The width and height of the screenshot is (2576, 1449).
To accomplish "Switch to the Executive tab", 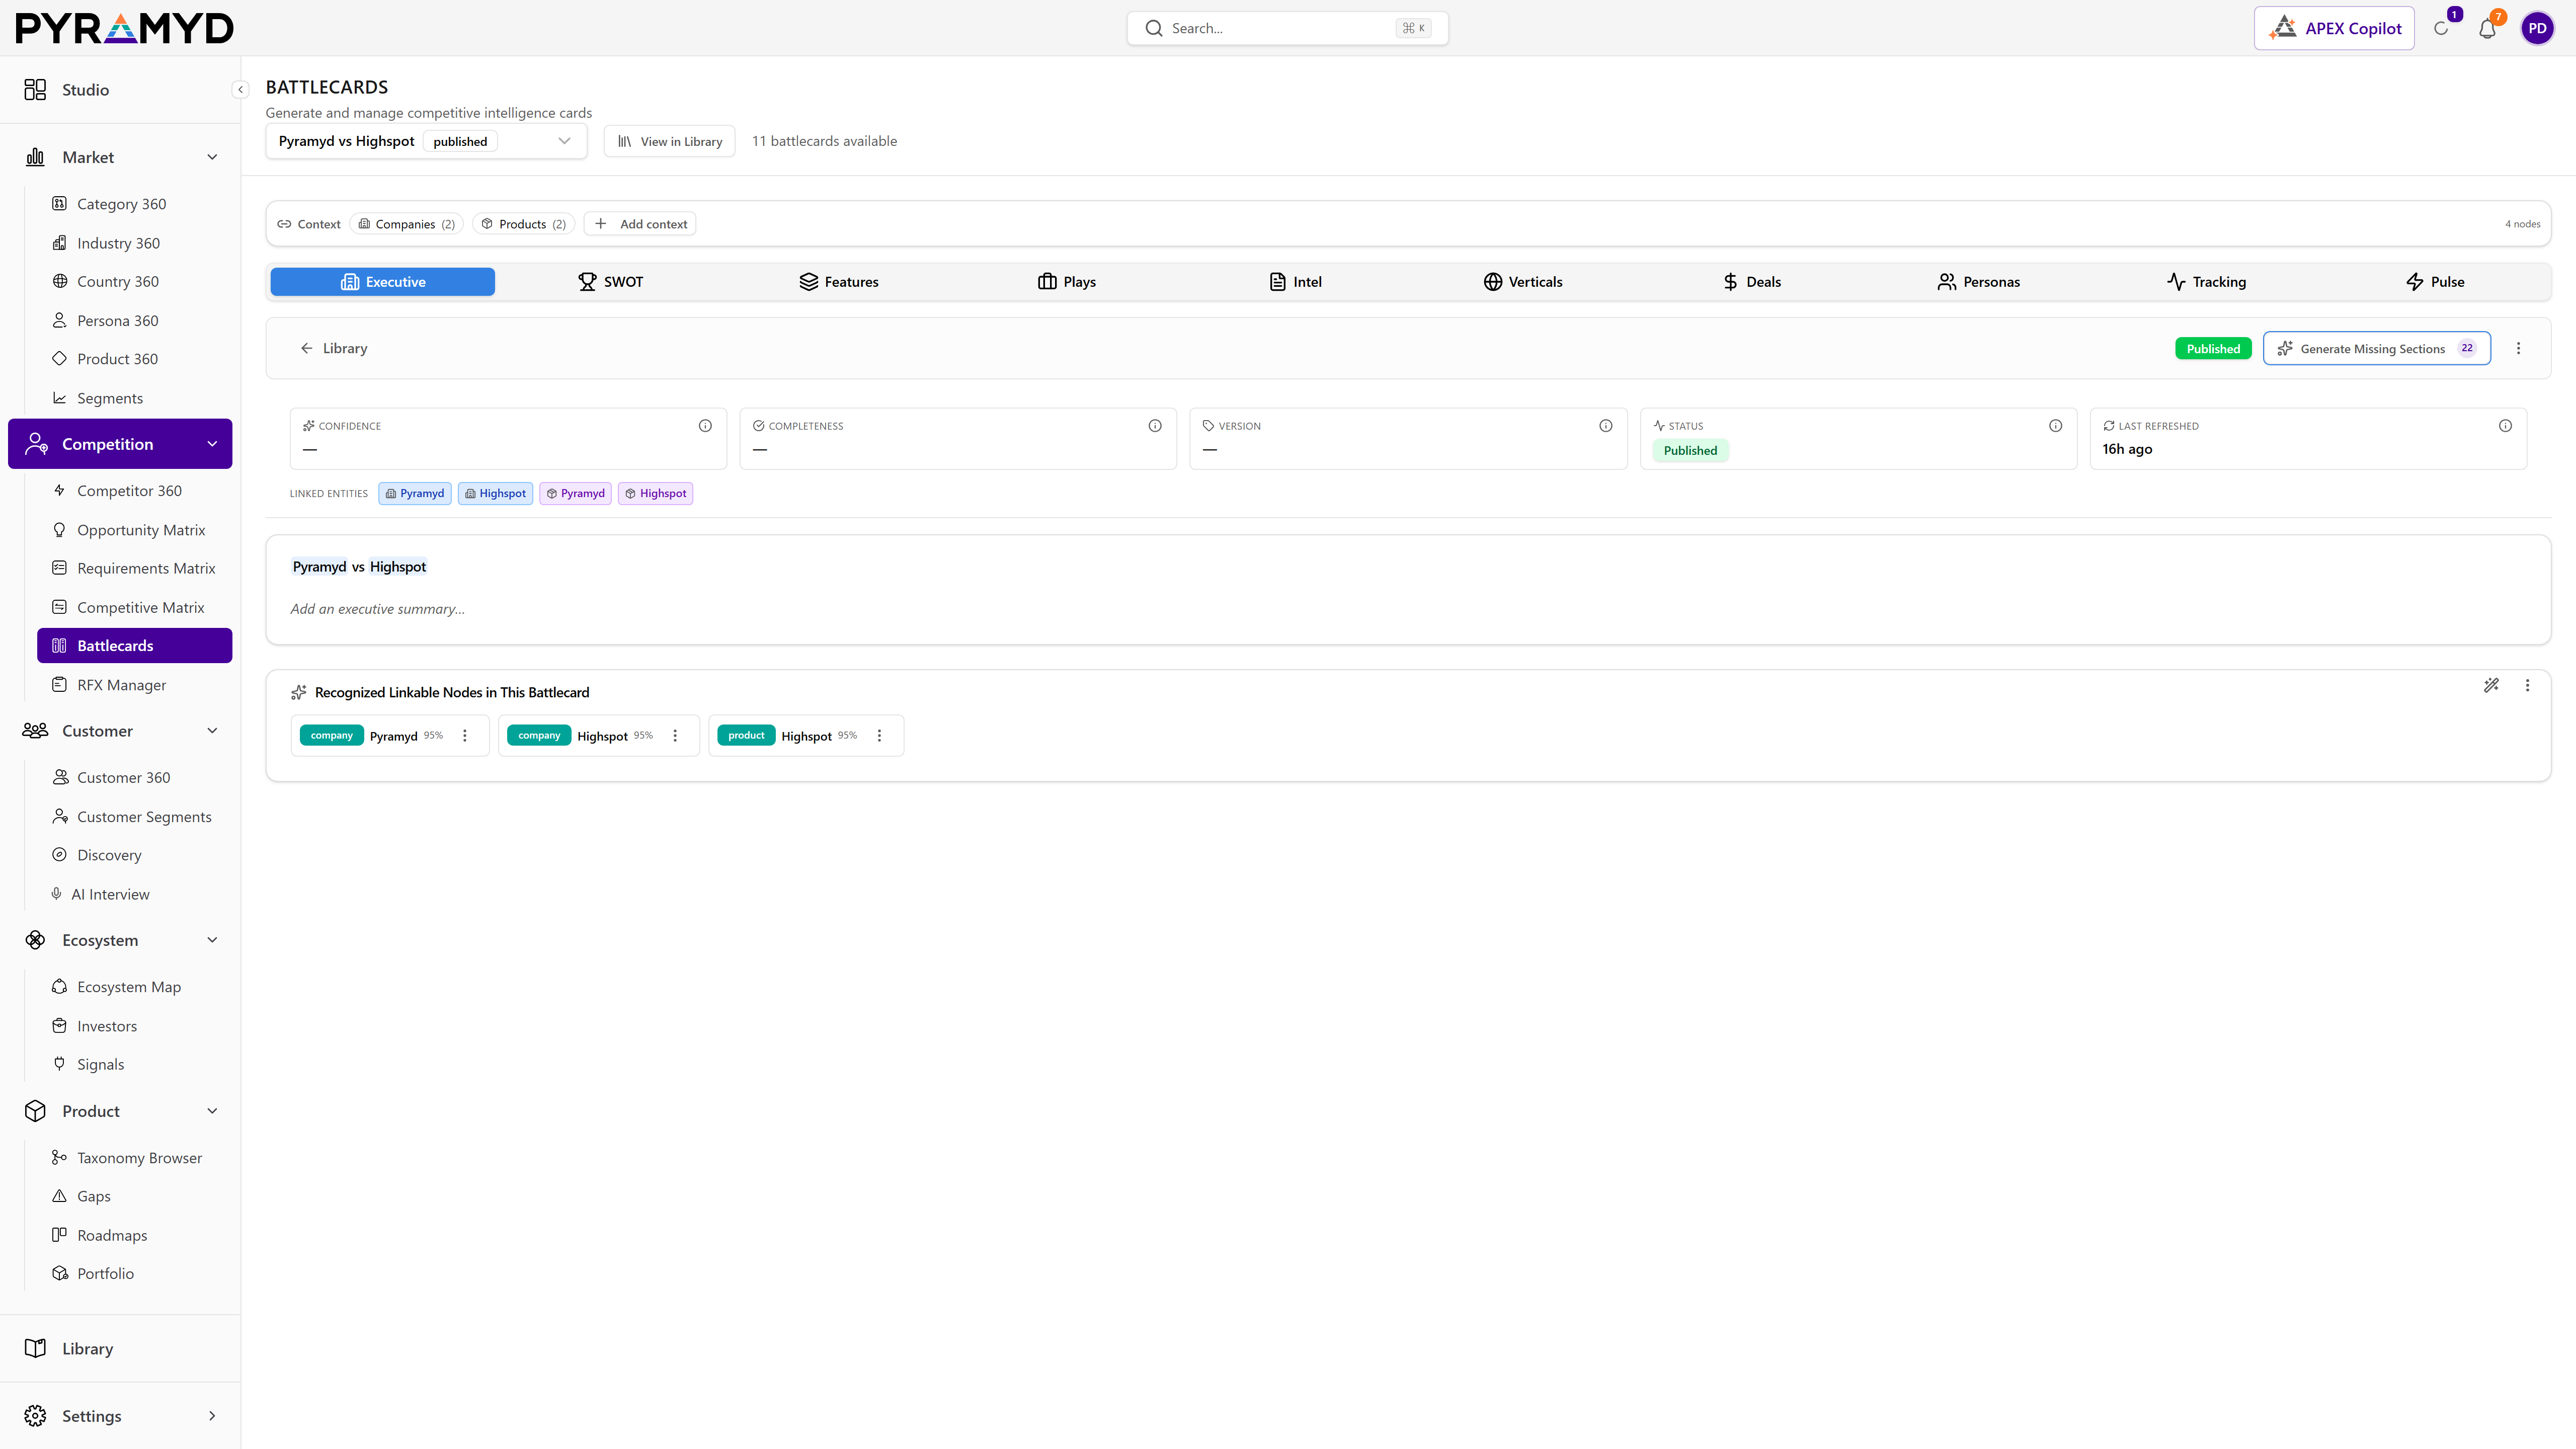I will pos(383,282).
